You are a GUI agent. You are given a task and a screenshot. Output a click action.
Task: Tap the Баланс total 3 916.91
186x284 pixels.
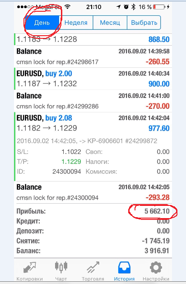tap(157, 251)
